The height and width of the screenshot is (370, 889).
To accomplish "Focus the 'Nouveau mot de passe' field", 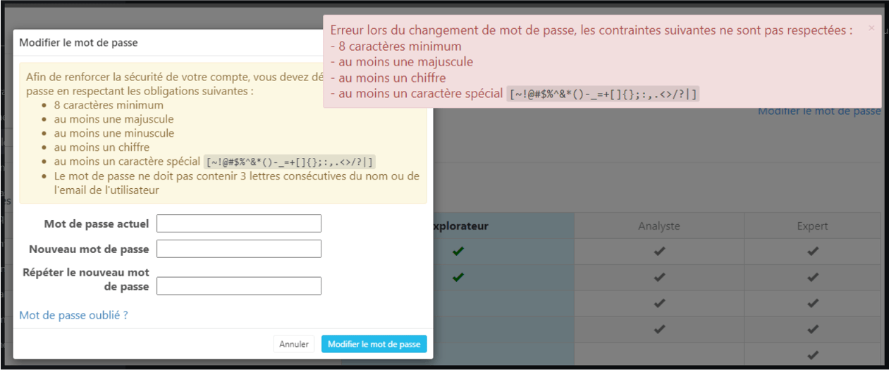I will pyautogui.click(x=239, y=249).
